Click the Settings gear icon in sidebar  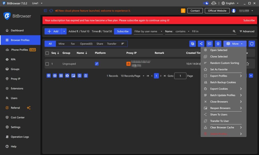pyautogui.click(x=7, y=127)
